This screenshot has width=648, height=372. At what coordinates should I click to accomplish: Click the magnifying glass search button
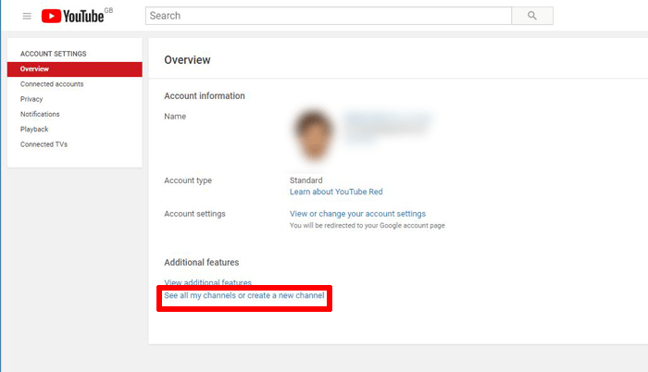pos(532,16)
